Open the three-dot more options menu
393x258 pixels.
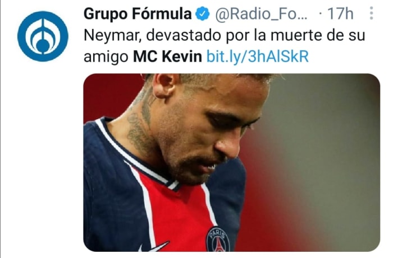(x=372, y=13)
